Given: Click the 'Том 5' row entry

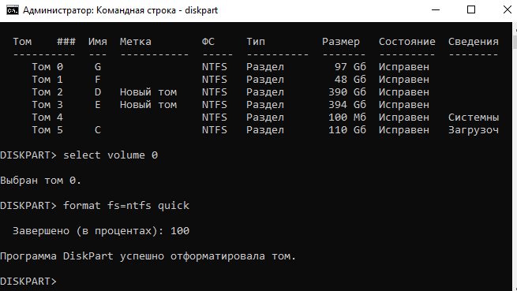Looking at the screenshot, I should 47,130.
